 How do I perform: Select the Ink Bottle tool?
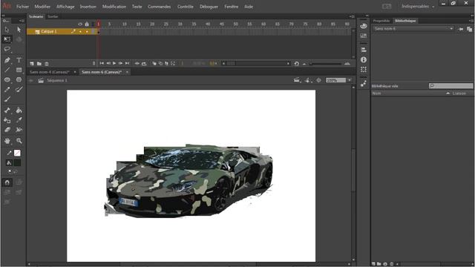(x=7, y=120)
